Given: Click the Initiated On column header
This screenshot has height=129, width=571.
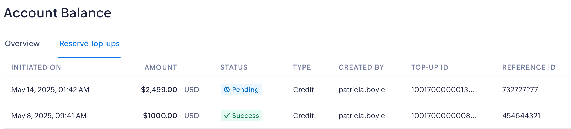Looking at the screenshot, I should point(36,67).
